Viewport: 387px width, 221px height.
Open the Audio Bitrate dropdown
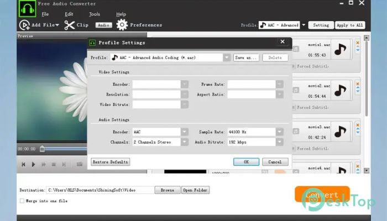coord(279,142)
